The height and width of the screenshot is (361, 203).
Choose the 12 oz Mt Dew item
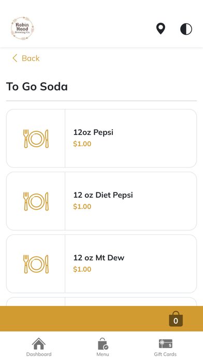pos(102,264)
